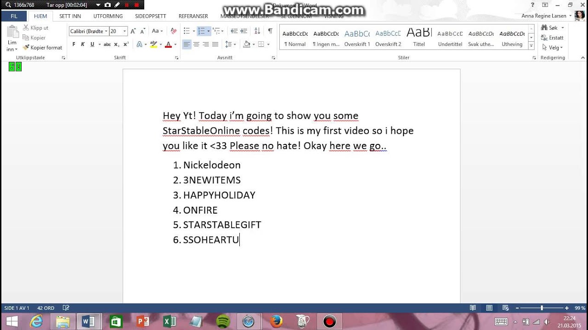Image resolution: width=588 pixels, height=330 pixels.
Task: Expand the styles gallery more arrow
Action: coord(531,46)
